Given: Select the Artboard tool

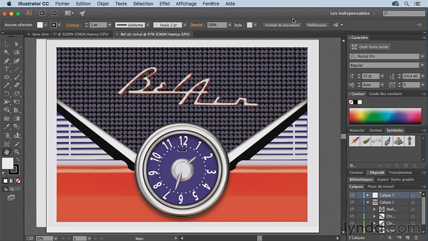Looking at the screenshot, I should tap(6, 144).
